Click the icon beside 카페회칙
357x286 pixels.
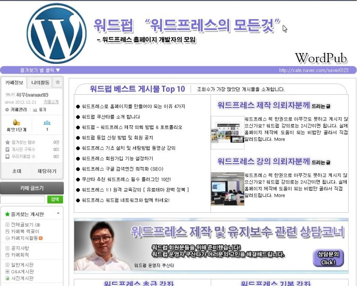(x=7, y=255)
